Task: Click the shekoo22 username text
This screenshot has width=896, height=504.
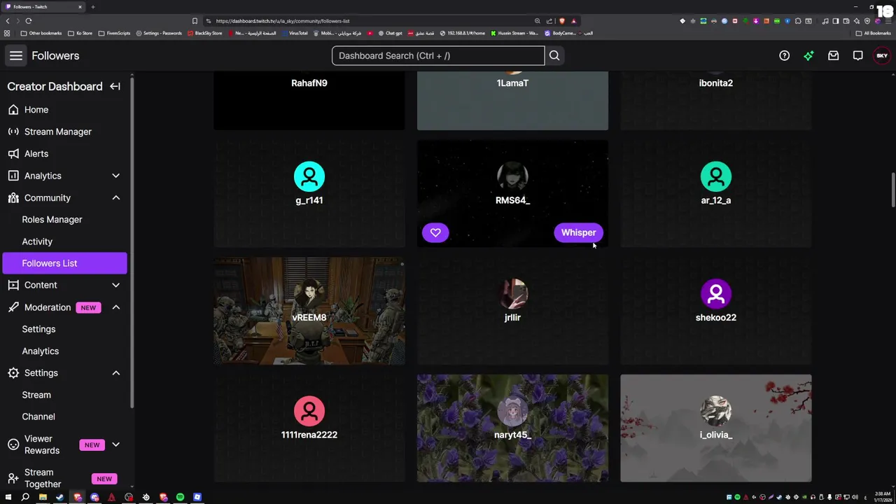Action: pos(715,318)
